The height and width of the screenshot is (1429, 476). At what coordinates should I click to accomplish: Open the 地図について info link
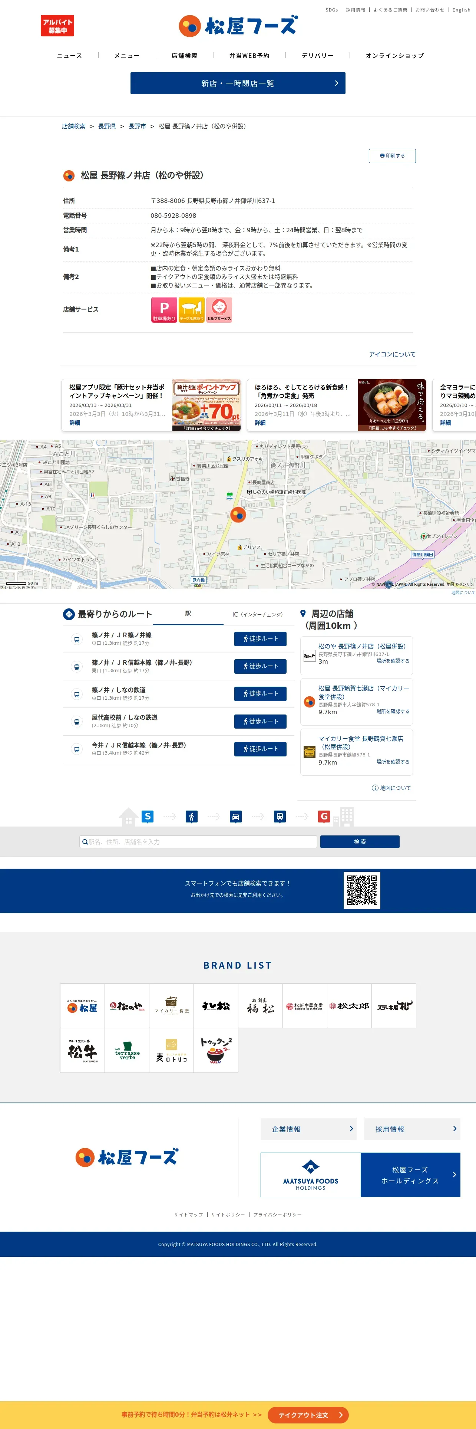(391, 788)
